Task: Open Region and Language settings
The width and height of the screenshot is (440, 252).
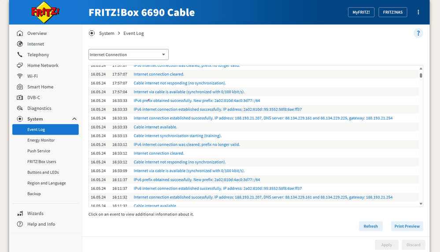Action: 47,183
